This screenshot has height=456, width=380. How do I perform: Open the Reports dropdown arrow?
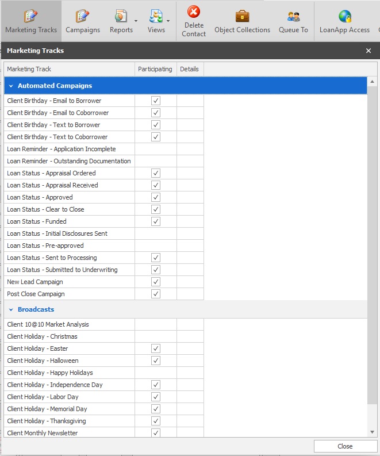[136, 21]
